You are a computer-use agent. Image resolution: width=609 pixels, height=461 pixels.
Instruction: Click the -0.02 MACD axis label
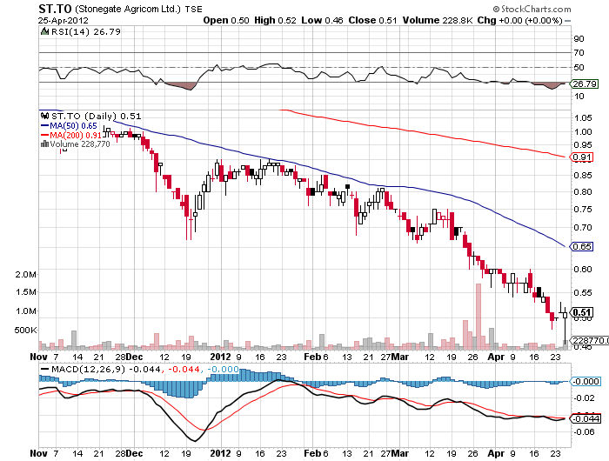(x=584, y=398)
